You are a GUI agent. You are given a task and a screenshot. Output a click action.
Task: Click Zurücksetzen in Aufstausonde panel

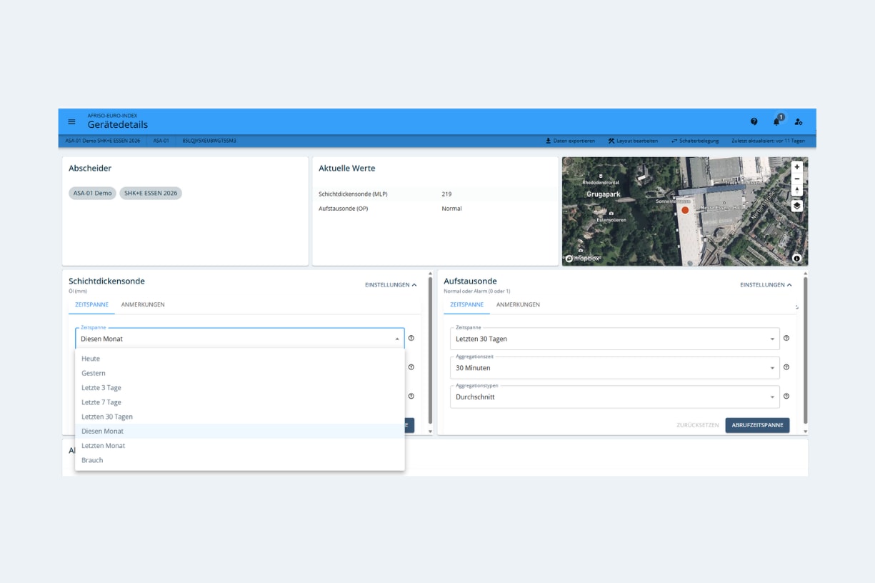[x=698, y=425]
